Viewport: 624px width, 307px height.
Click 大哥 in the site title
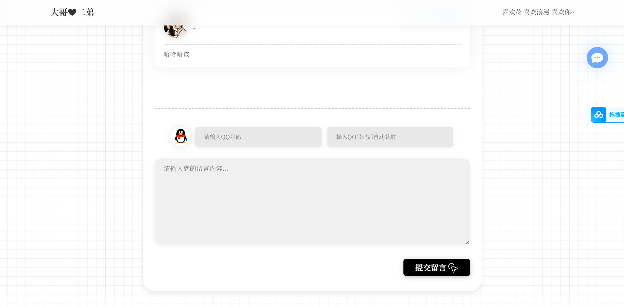point(59,13)
